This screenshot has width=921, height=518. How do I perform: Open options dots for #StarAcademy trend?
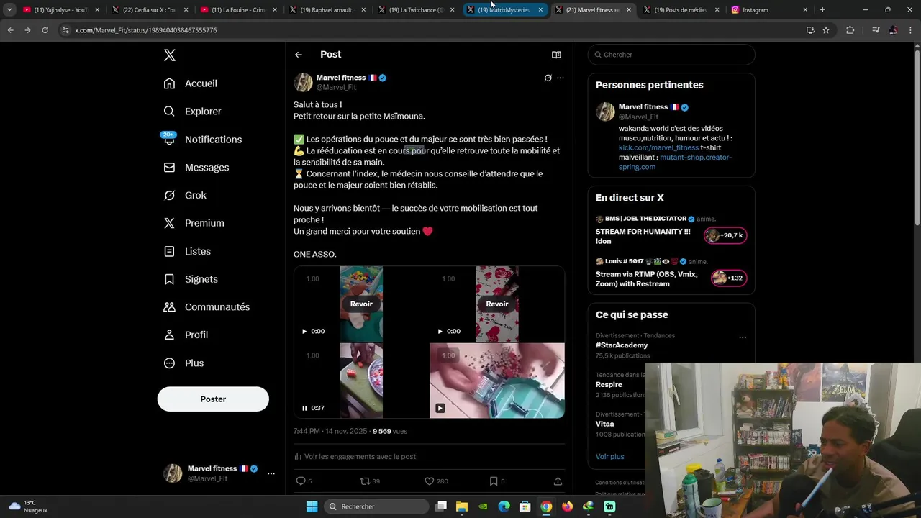click(743, 337)
